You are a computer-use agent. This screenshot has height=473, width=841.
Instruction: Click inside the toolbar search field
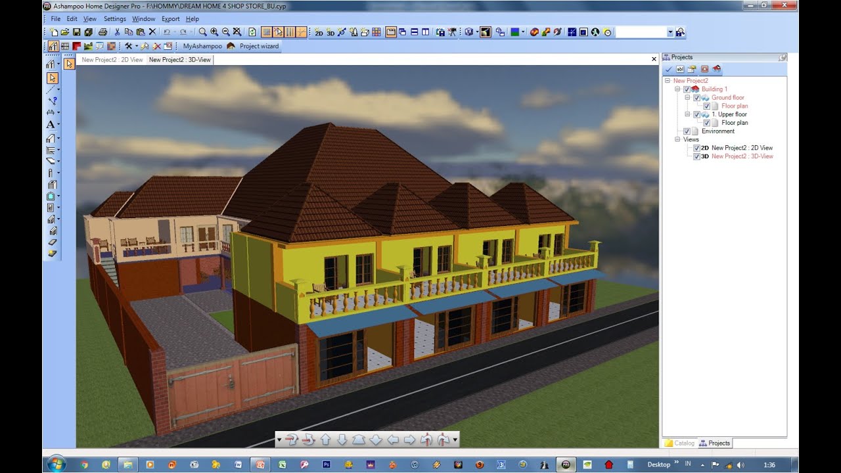[641, 32]
